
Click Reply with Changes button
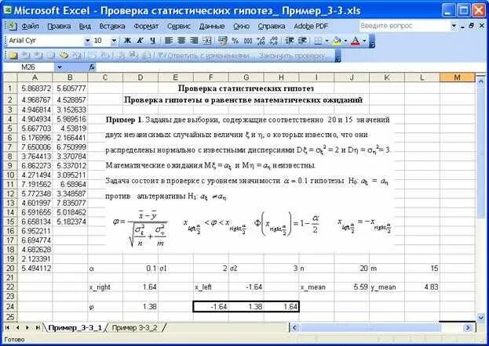coord(203,56)
